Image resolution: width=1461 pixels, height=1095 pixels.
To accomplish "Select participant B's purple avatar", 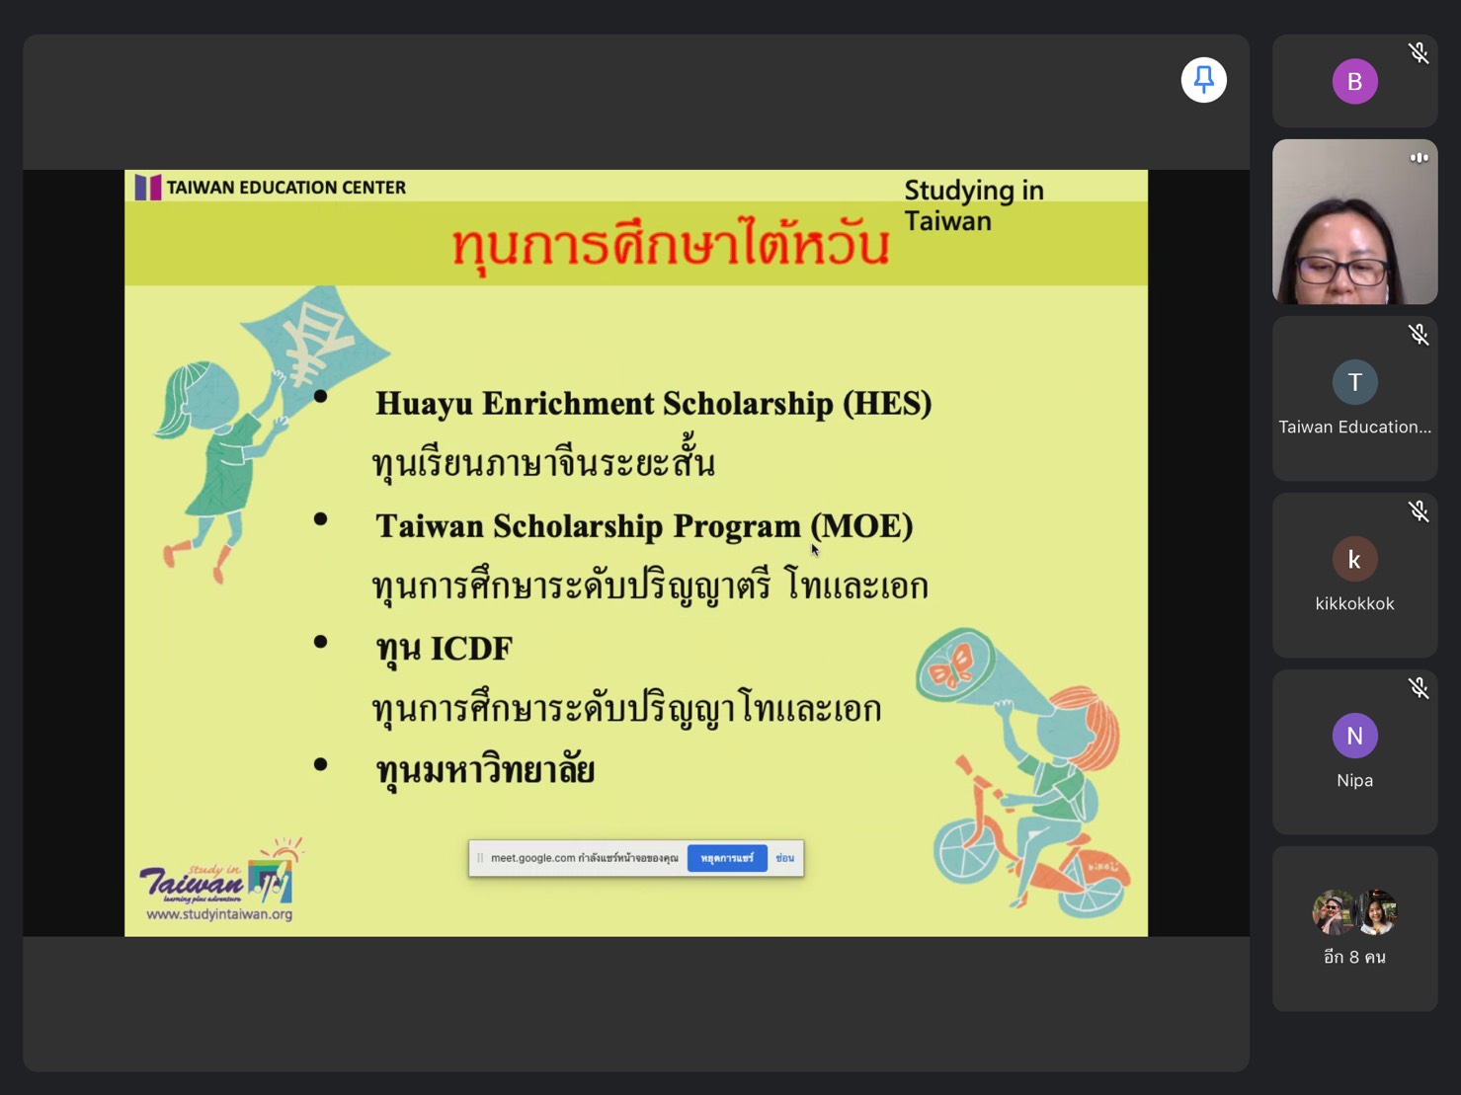I will pos(1354,81).
